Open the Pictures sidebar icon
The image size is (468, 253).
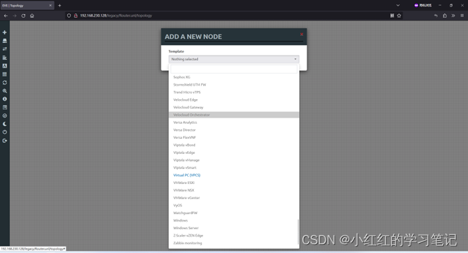pyautogui.click(x=5, y=66)
